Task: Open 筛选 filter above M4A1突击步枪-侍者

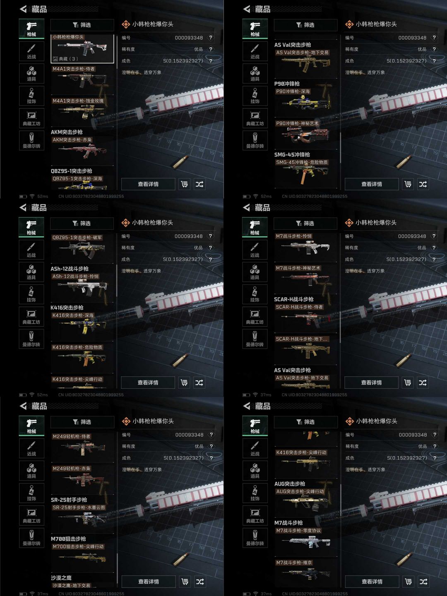Action: tap(82, 25)
